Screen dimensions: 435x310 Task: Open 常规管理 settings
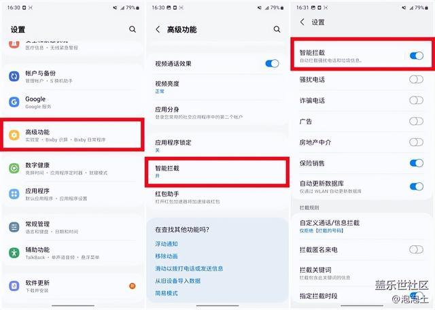tap(73, 227)
